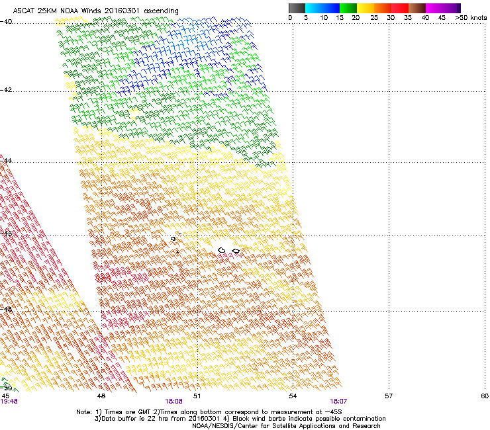Click the small island outline near 46S 50E
Screen dimensions: 490x430
click(173, 239)
